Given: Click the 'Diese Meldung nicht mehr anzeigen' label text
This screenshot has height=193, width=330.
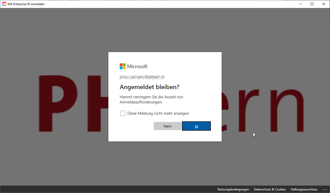Looking at the screenshot, I should [158, 113].
